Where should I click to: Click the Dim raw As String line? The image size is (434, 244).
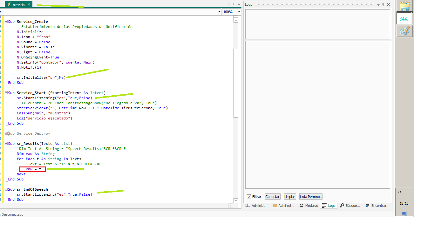[x=36, y=154]
